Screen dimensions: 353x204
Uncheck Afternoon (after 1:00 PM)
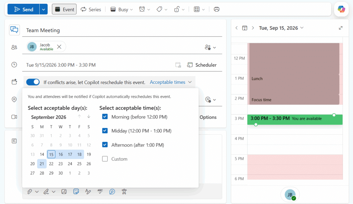tap(105, 144)
